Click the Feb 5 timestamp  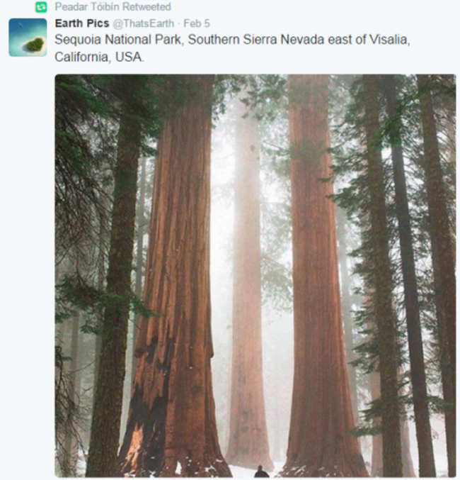(197, 23)
